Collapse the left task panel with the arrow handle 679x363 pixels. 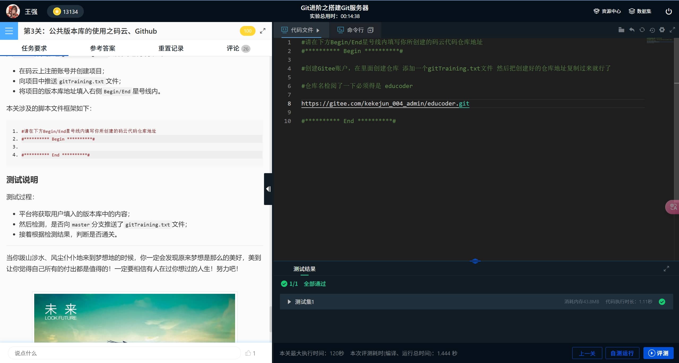(x=268, y=189)
